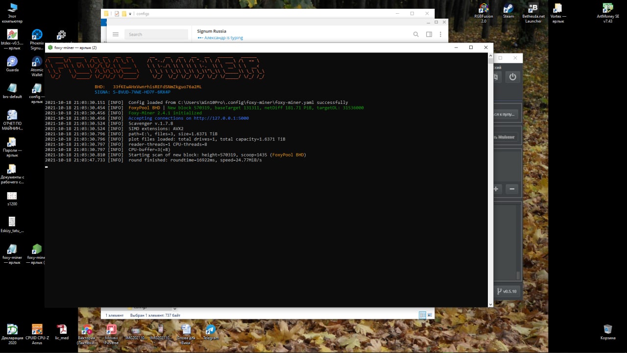Open the Vortex shortcut icon
627x353 pixels.
point(558,13)
